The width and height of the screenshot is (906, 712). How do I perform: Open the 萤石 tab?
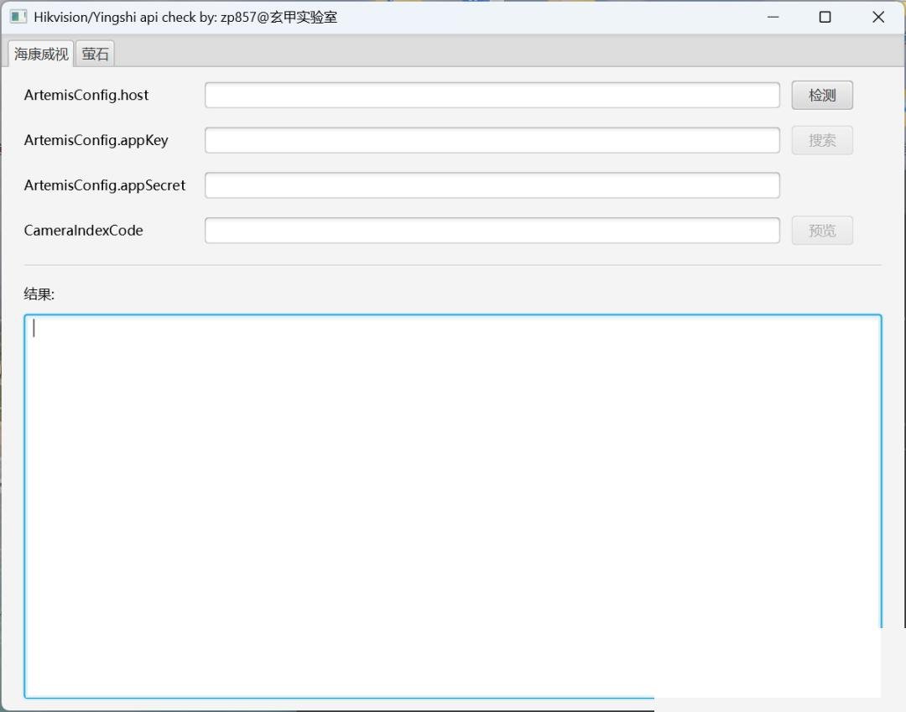click(x=95, y=54)
